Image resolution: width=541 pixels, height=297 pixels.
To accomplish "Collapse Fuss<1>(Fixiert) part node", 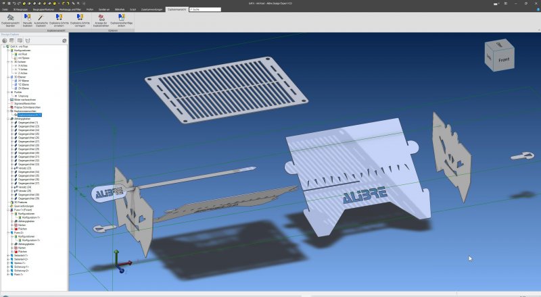I will (x=8, y=209).
